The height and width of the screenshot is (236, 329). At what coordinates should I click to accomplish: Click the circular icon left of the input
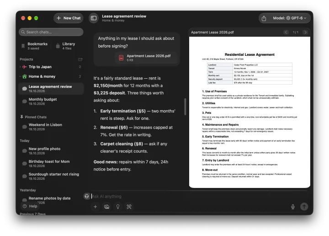(87, 196)
